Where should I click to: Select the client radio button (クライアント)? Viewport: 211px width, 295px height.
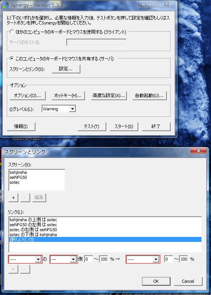coord(12,32)
